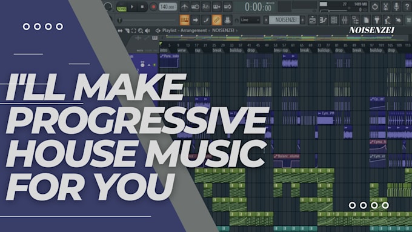Image resolution: width=412 pixels, height=232 pixels.
Task: Click the time display 0:00:00
Action: pyautogui.click(x=257, y=7)
